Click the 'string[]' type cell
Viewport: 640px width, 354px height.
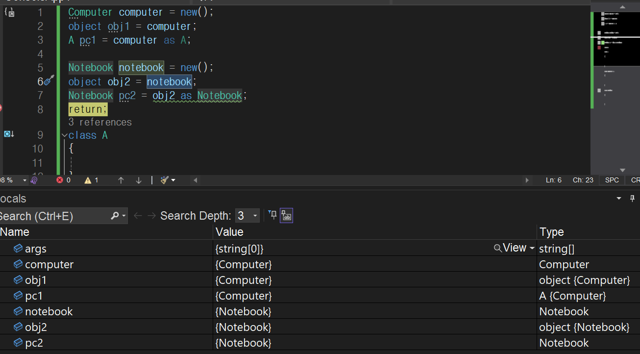tap(557, 249)
